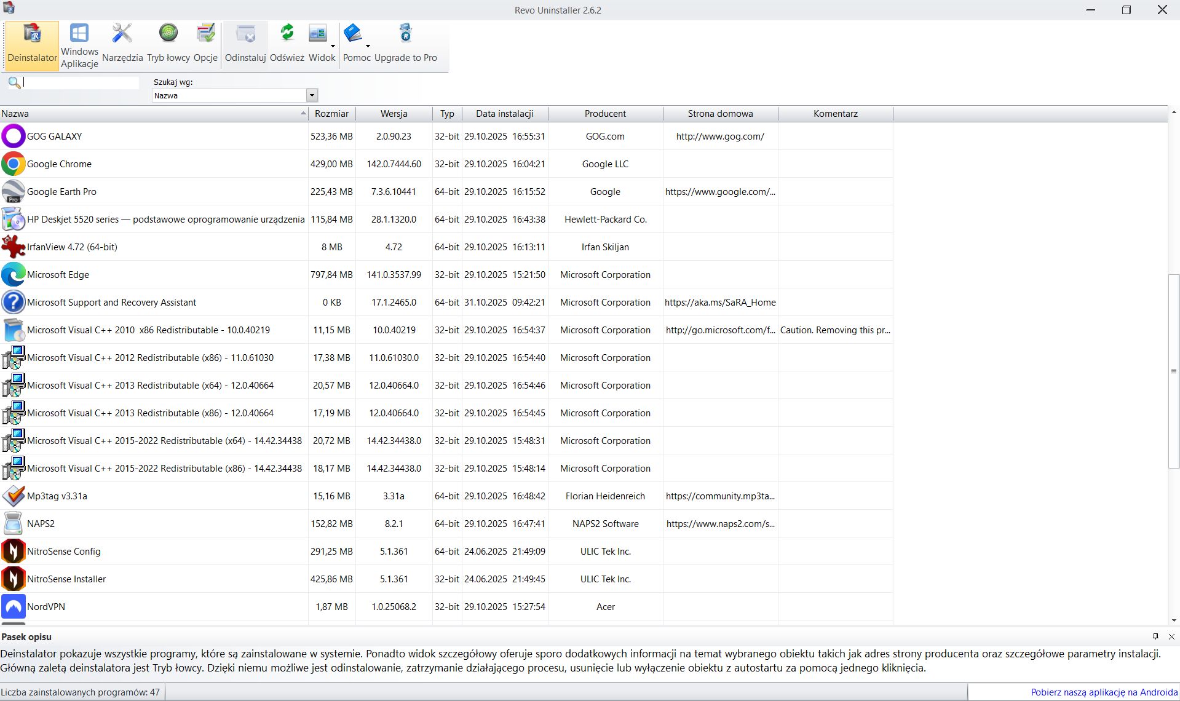1180x701 pixels.
Task: Click the 142.0.7444.60 version cell
Action: point(394,164)
